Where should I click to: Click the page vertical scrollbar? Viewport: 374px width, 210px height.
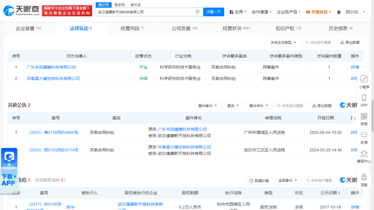(x=372, y=115)
